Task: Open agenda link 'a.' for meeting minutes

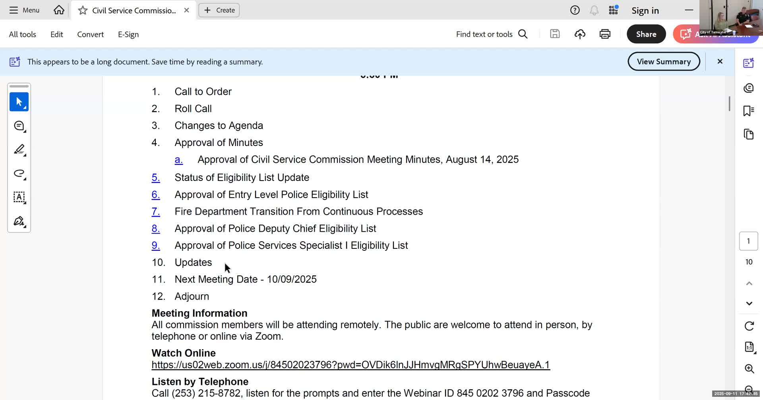Action: (x=179, y=160)
